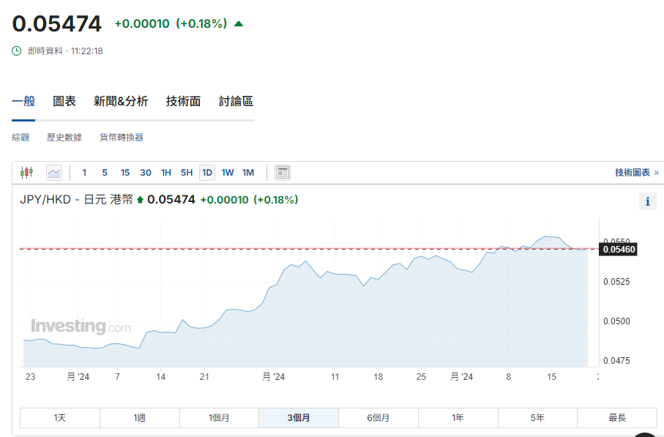The image size is (664, 437).
Task: Select the 1年 time range
Action: click(458, 418)
